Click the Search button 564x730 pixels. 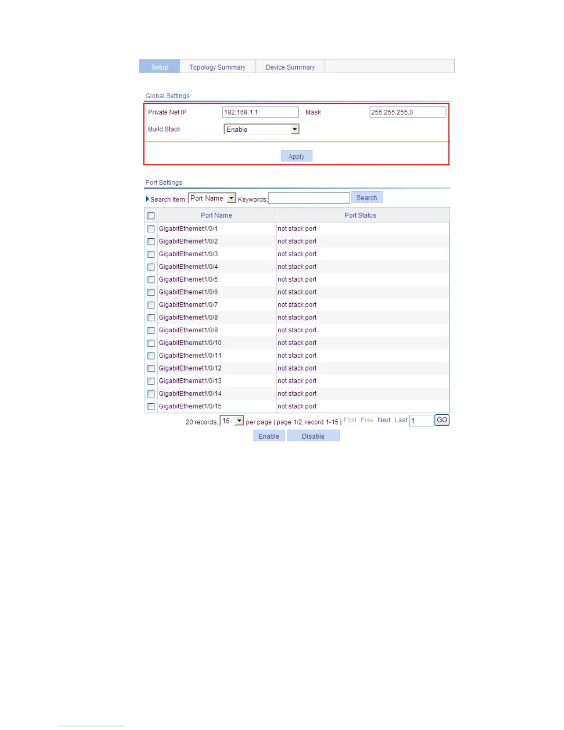point(367,198)
